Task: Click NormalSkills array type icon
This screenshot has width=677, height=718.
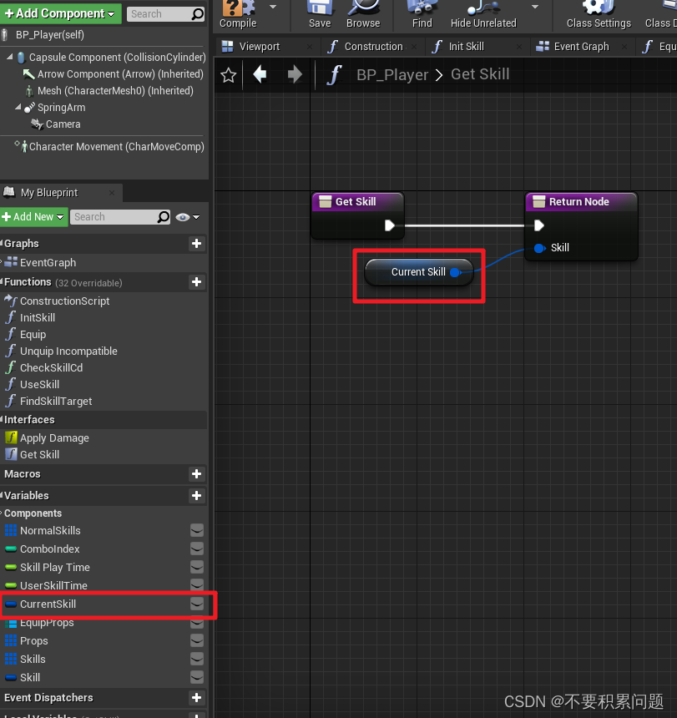Action: (11, 530)
